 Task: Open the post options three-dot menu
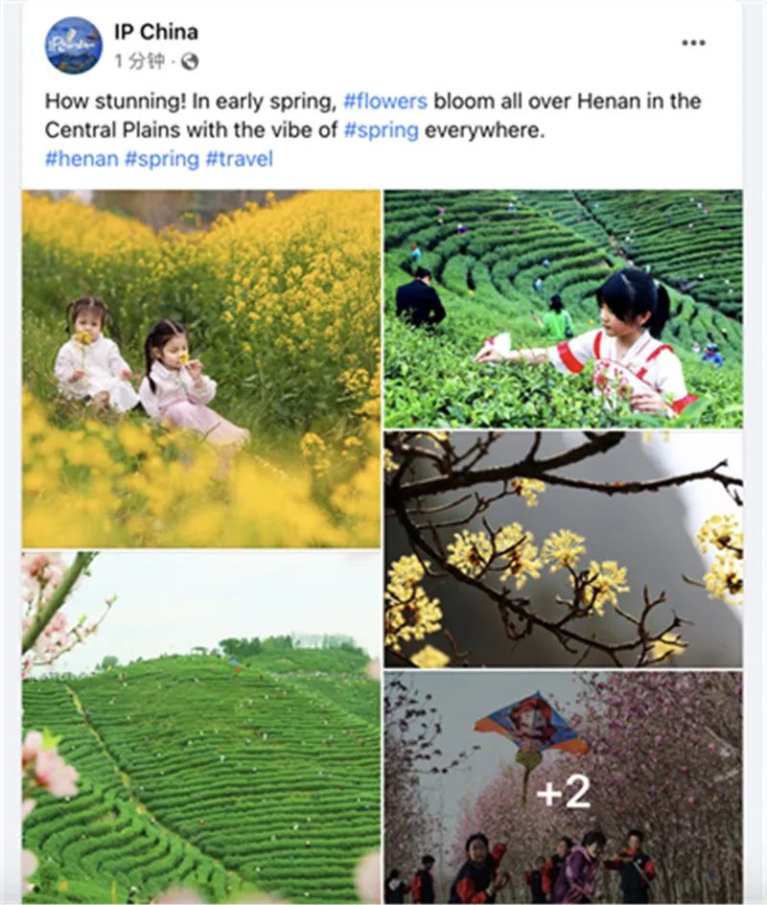point(693,43)
